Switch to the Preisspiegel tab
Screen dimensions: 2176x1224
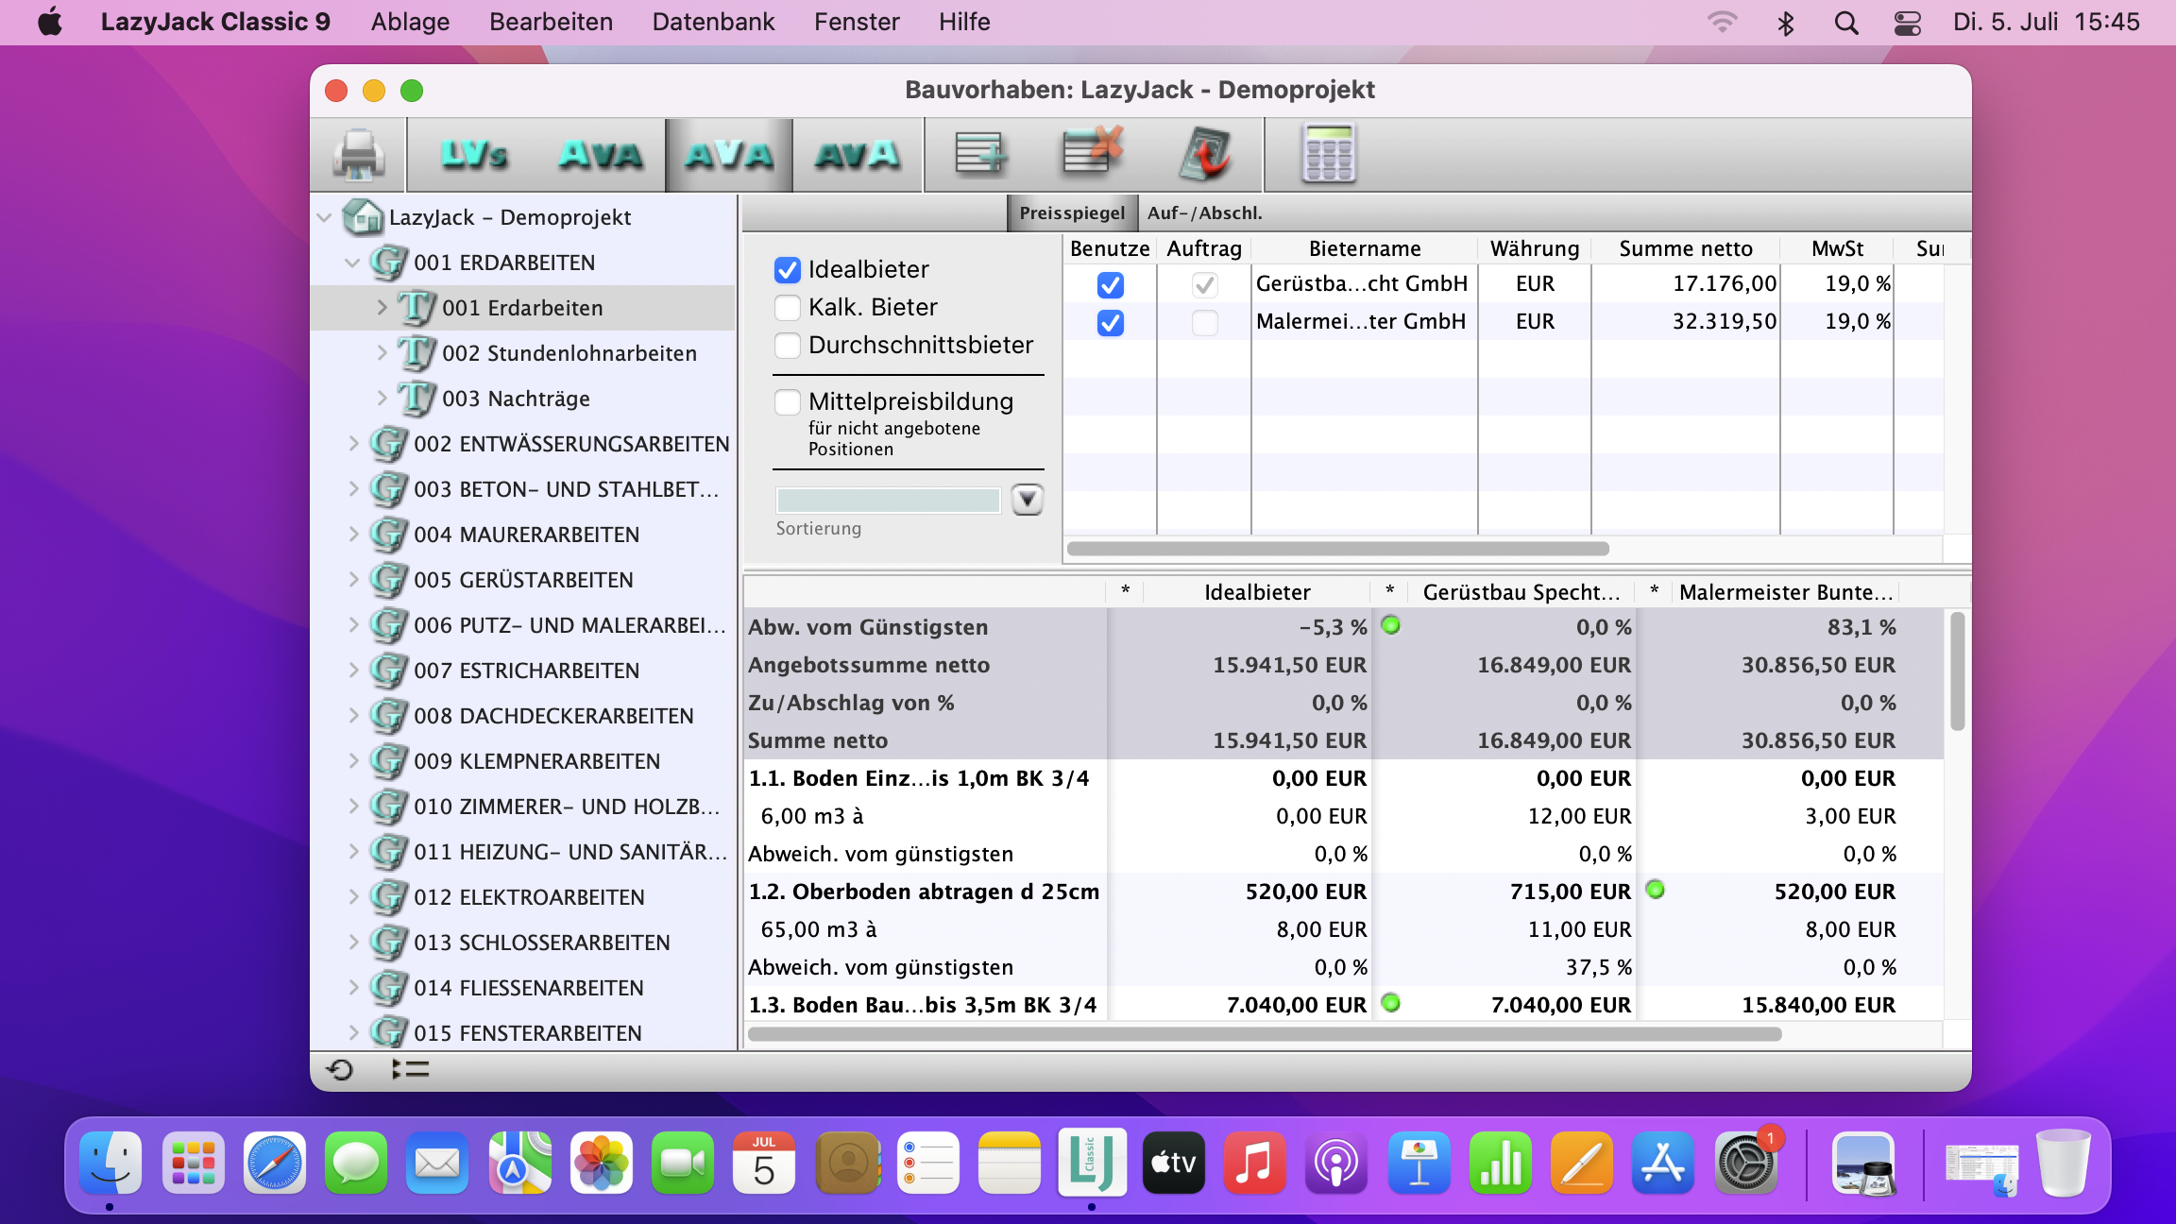point(1072,213)
